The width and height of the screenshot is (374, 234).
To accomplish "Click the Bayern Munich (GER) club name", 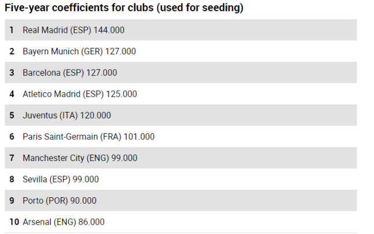I will click(x=62, y=51).
